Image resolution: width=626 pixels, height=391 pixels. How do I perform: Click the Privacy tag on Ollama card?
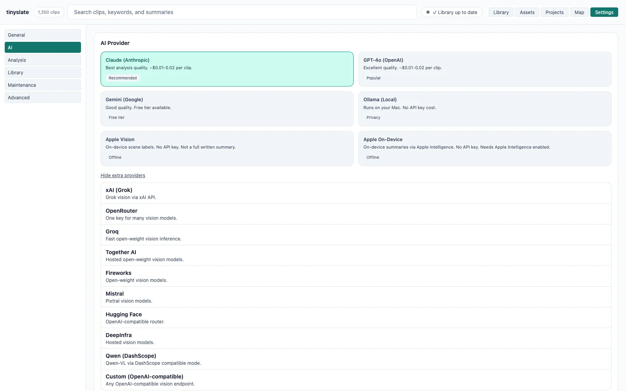coord(373,118)
